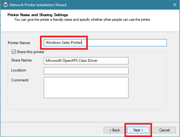Close the Network Printer Installation Wizard window
Image resolution: width=180 pixels, height=137 pixels.
175,5
